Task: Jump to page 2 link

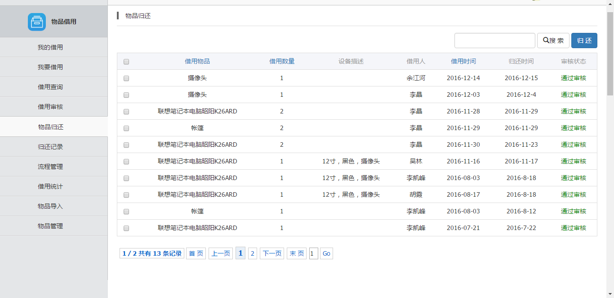Action: tap(253, 253)
